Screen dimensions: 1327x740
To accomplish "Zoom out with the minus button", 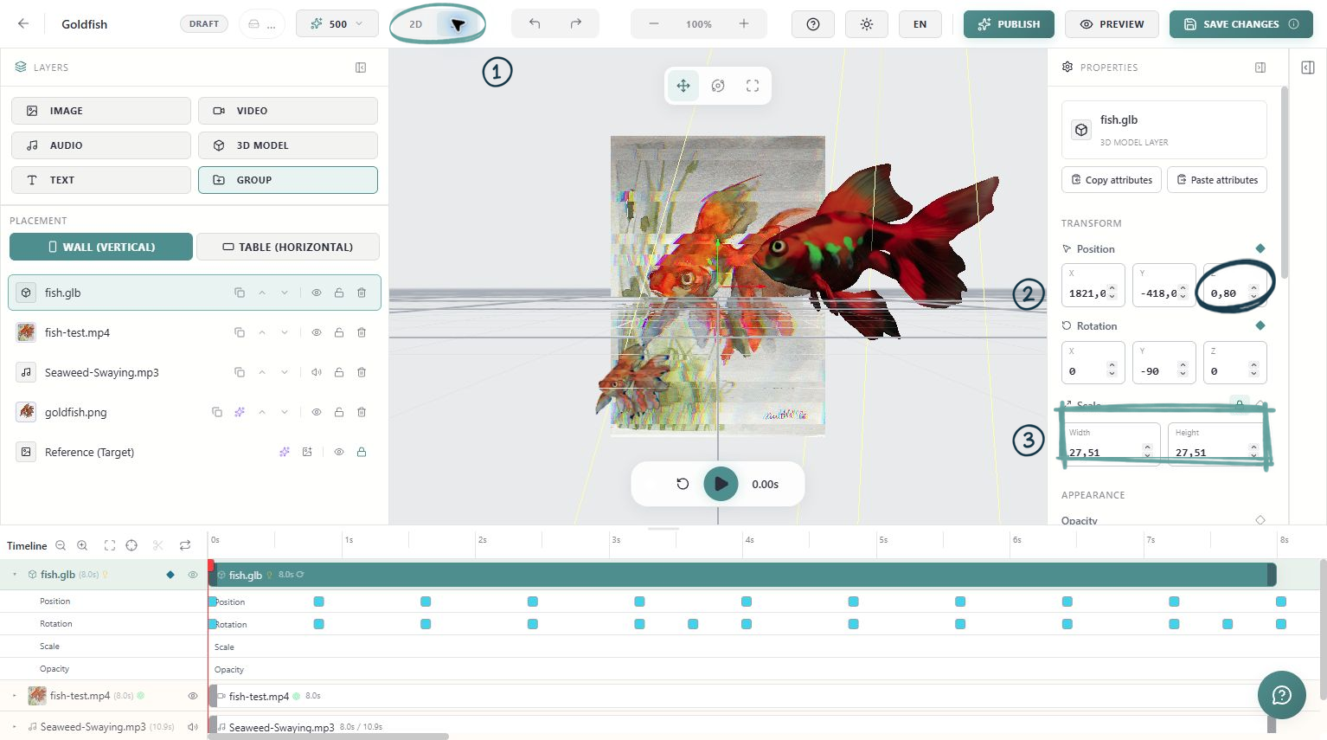I will click(654, 24).
